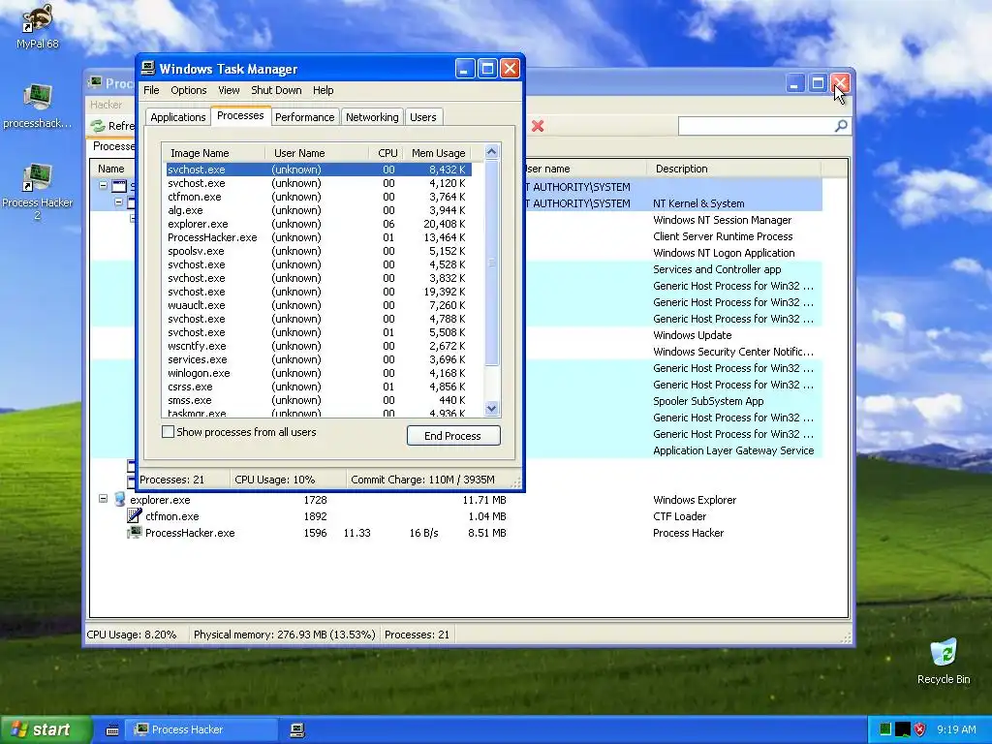This screenshot has width=992, height=744.
Task: Select the spoolsv.exe process row
Action: pos(318,251)
